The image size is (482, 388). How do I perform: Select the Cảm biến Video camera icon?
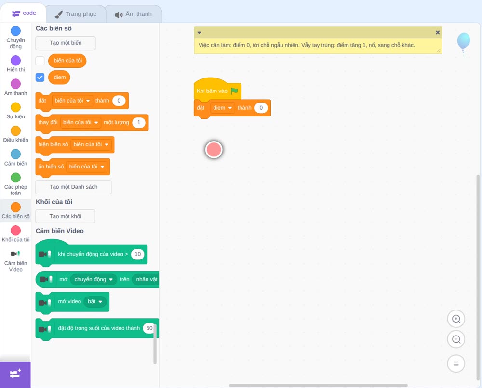[15, 254]
